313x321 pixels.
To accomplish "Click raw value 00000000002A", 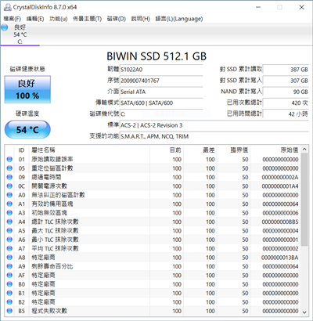I will 280,177.
